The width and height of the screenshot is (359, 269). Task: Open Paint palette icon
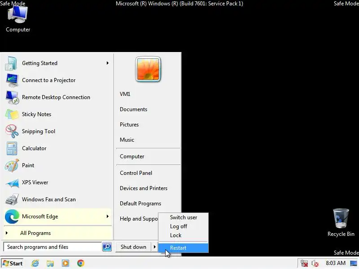point(12,165)
